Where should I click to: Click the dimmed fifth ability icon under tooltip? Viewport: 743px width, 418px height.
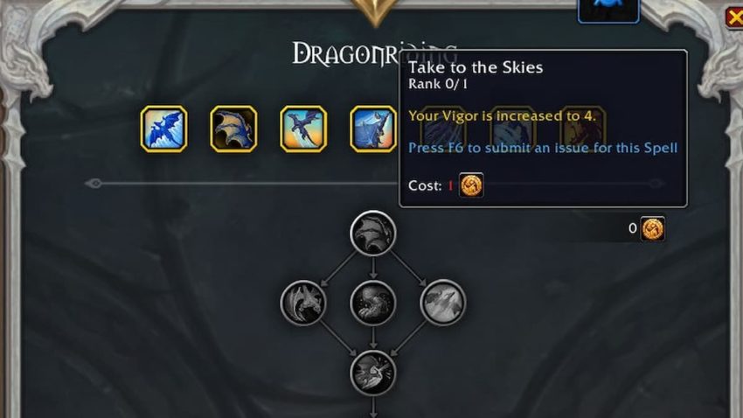(x=443, y=129)
